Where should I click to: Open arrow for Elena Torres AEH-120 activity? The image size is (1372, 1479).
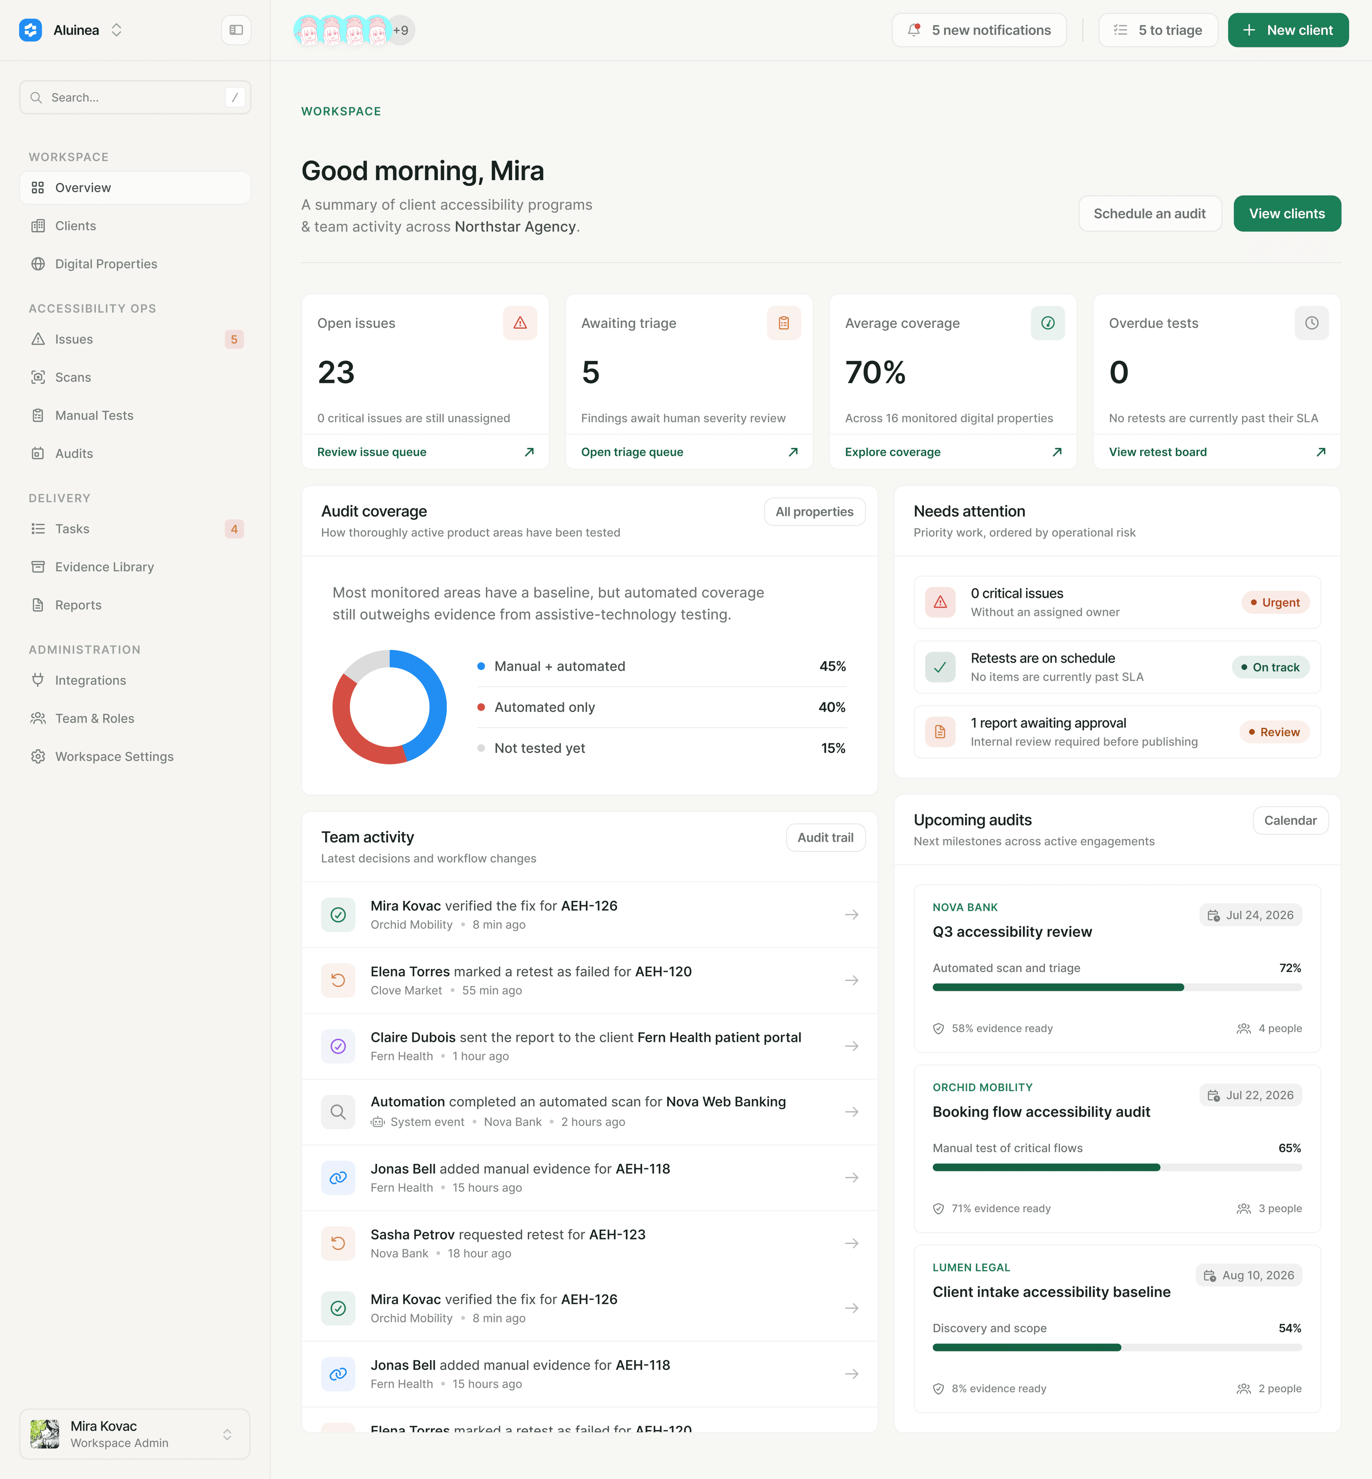click(x=851, y=981)
